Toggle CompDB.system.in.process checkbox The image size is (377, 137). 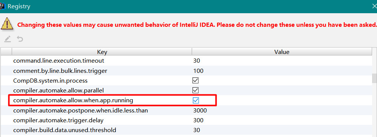click(195, 80)
